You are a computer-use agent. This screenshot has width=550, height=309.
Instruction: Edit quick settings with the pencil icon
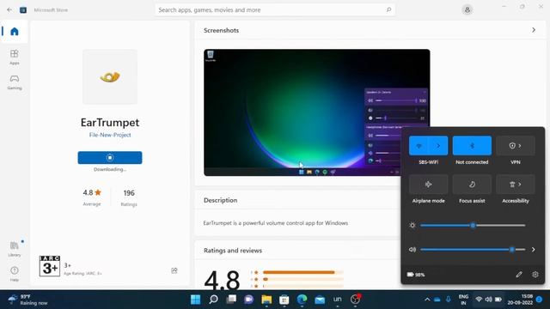click(519, 275)
